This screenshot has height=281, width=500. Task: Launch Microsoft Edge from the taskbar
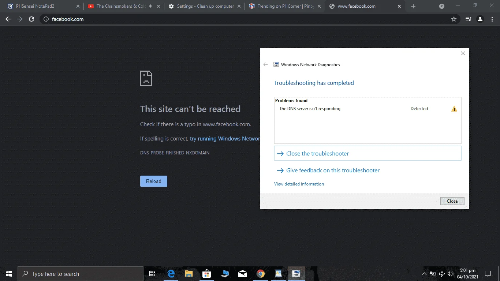pos(171,274)
